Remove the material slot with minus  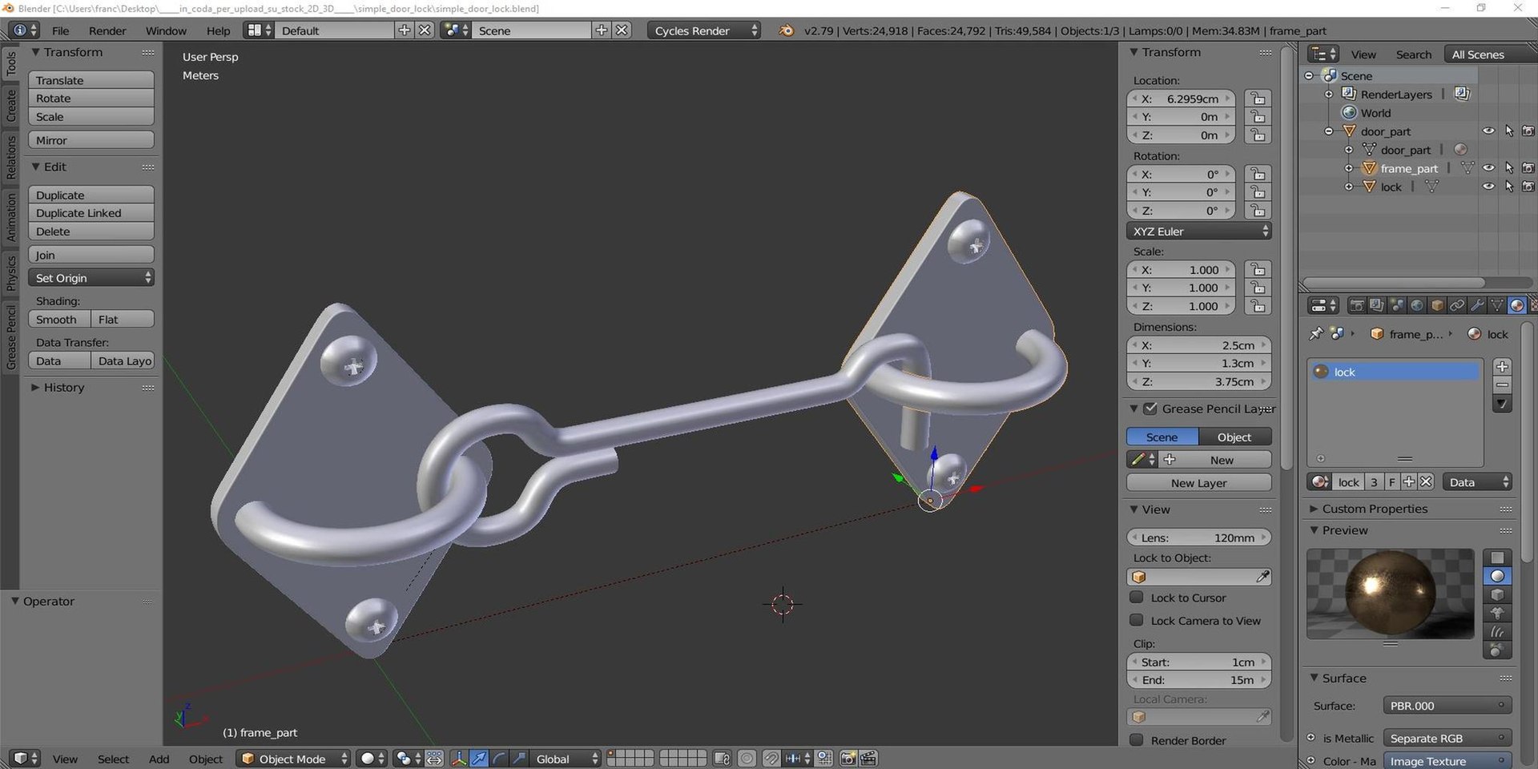[1502, 385]
